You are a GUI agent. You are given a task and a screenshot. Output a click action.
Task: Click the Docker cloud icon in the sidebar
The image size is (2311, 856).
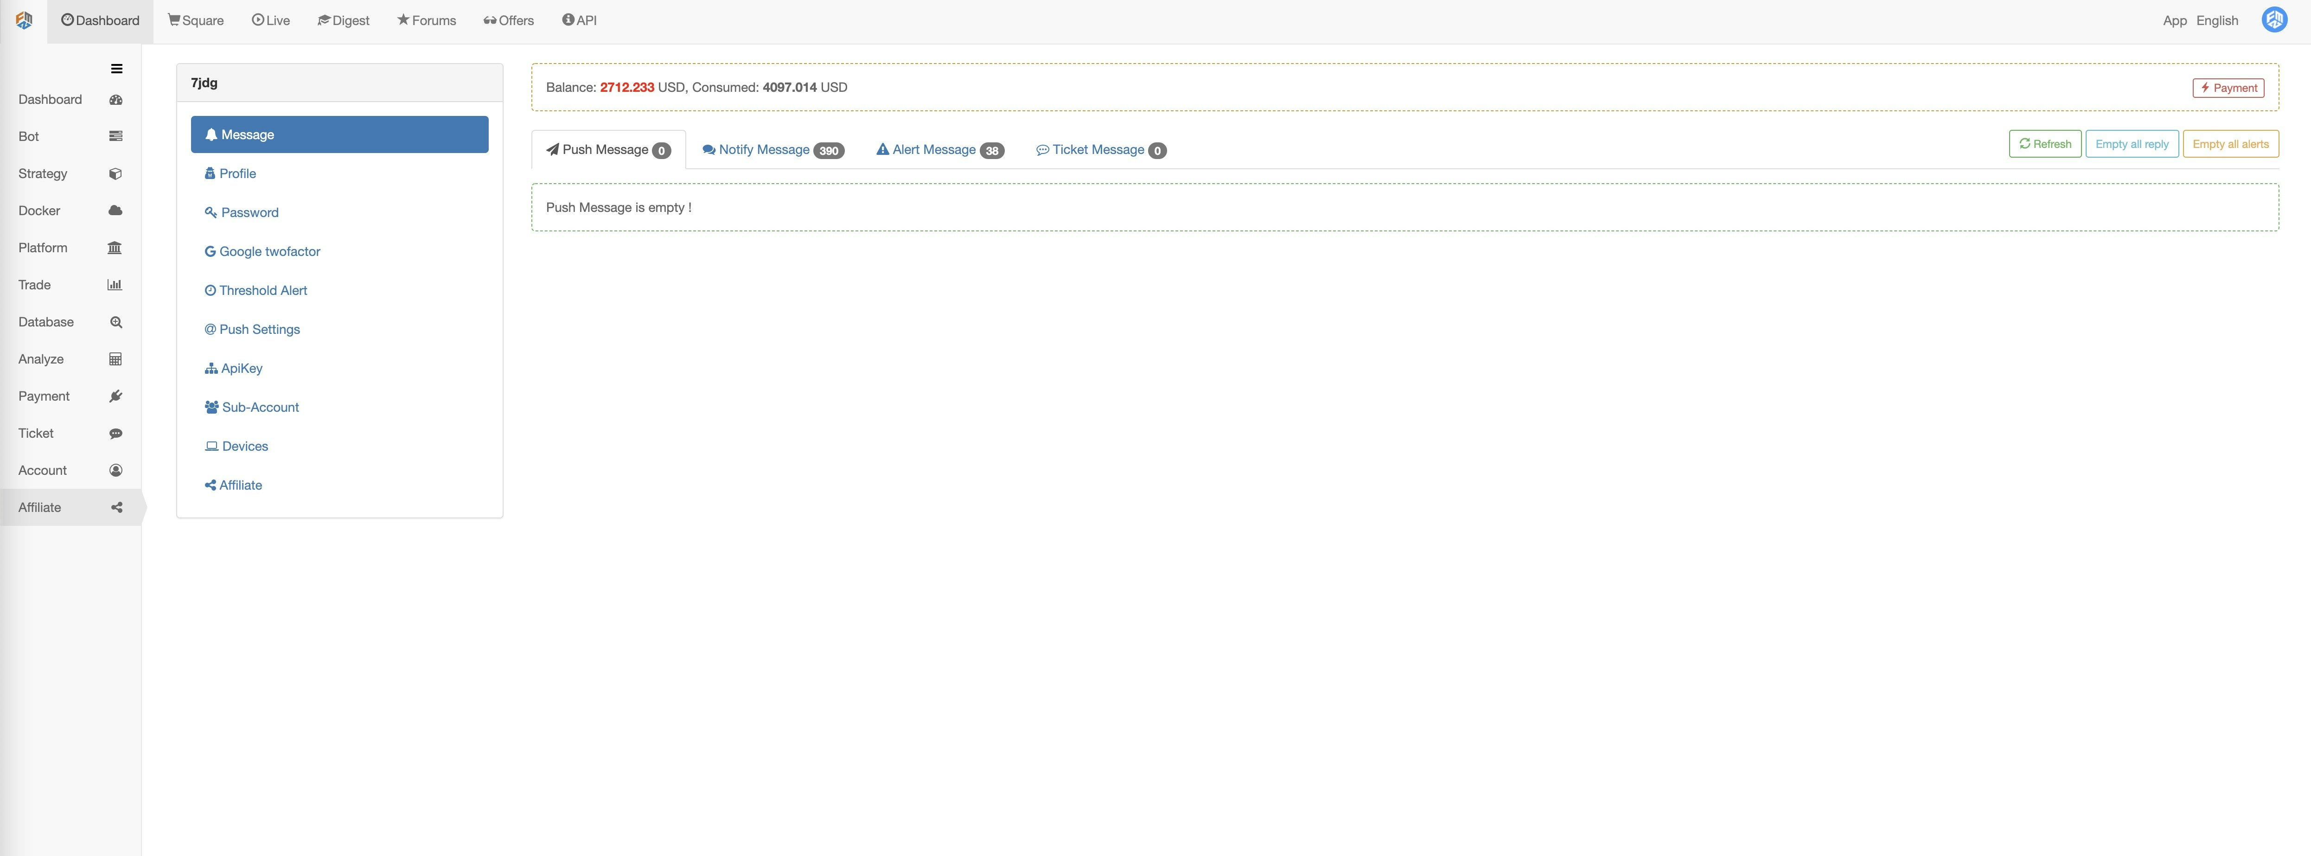click(116, 211)
